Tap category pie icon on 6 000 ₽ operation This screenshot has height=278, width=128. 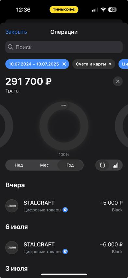[65, 252]
